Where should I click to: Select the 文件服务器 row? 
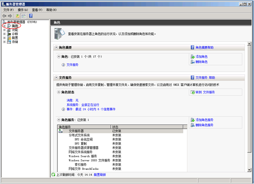point(120,131)
